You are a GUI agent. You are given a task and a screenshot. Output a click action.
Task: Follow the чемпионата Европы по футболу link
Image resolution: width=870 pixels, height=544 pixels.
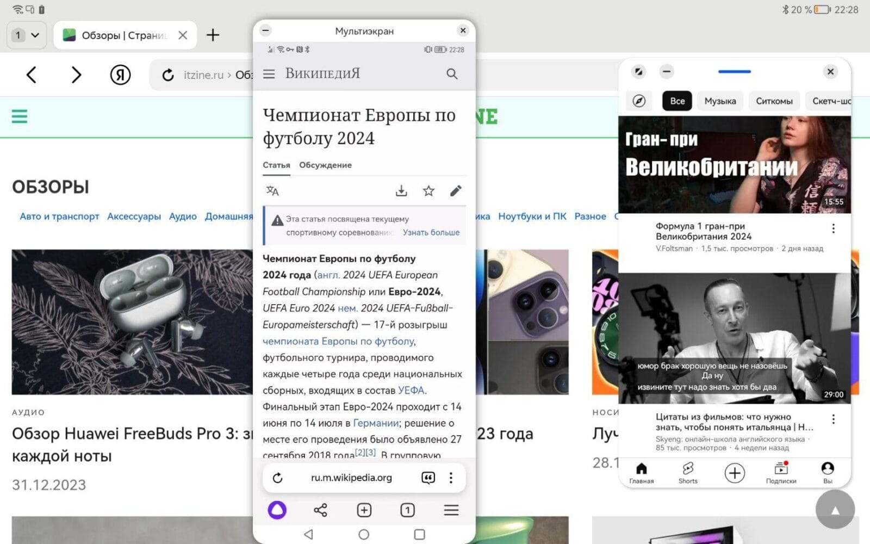pos(339,341)
